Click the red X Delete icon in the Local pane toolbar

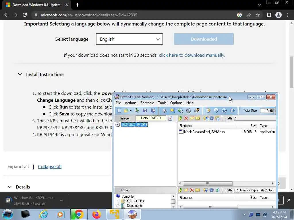(192, 190)
